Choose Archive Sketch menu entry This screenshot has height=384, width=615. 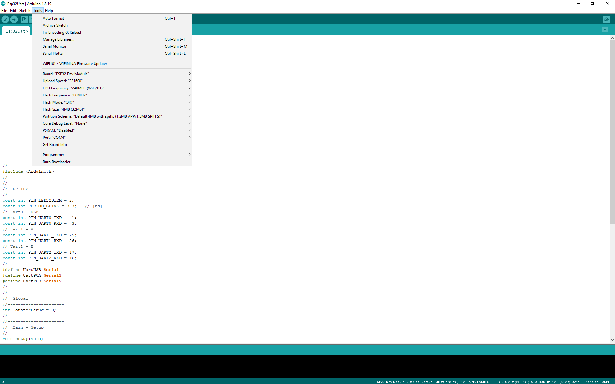click(112, 25)
